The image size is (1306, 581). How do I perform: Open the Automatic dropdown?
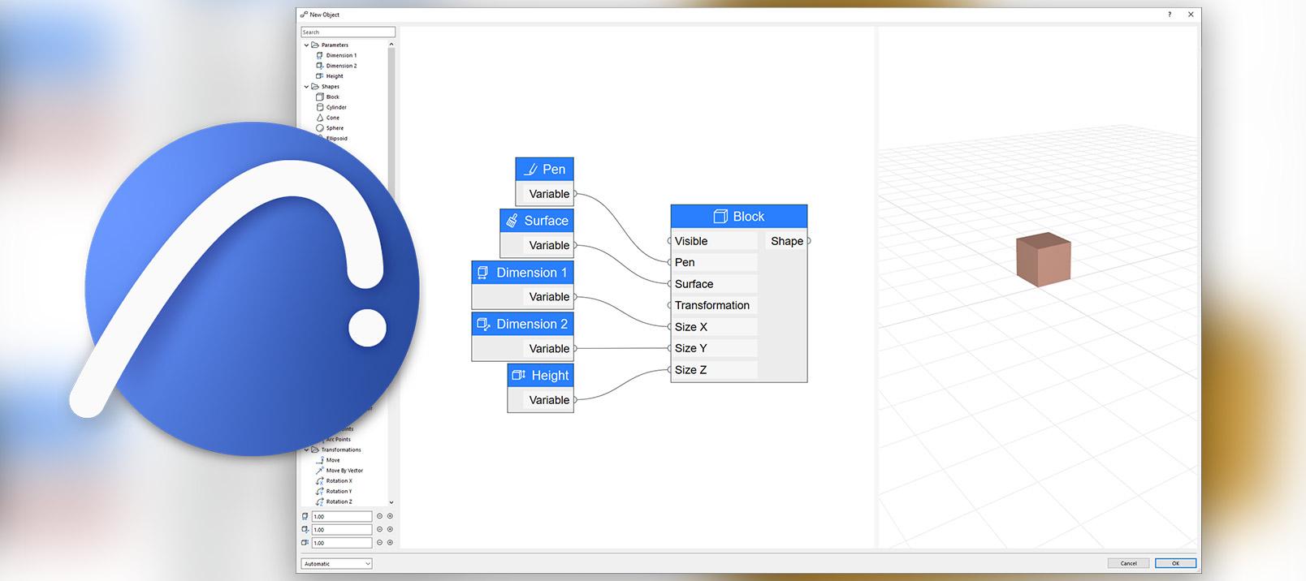(x=336, y=564)
